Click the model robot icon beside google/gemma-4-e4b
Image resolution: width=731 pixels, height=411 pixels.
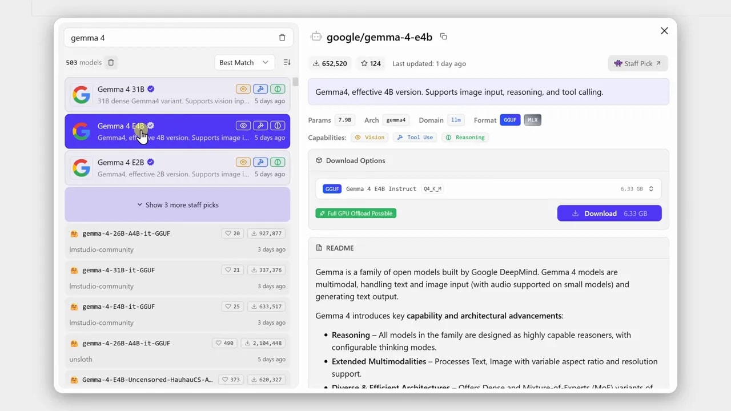(316, 37)
